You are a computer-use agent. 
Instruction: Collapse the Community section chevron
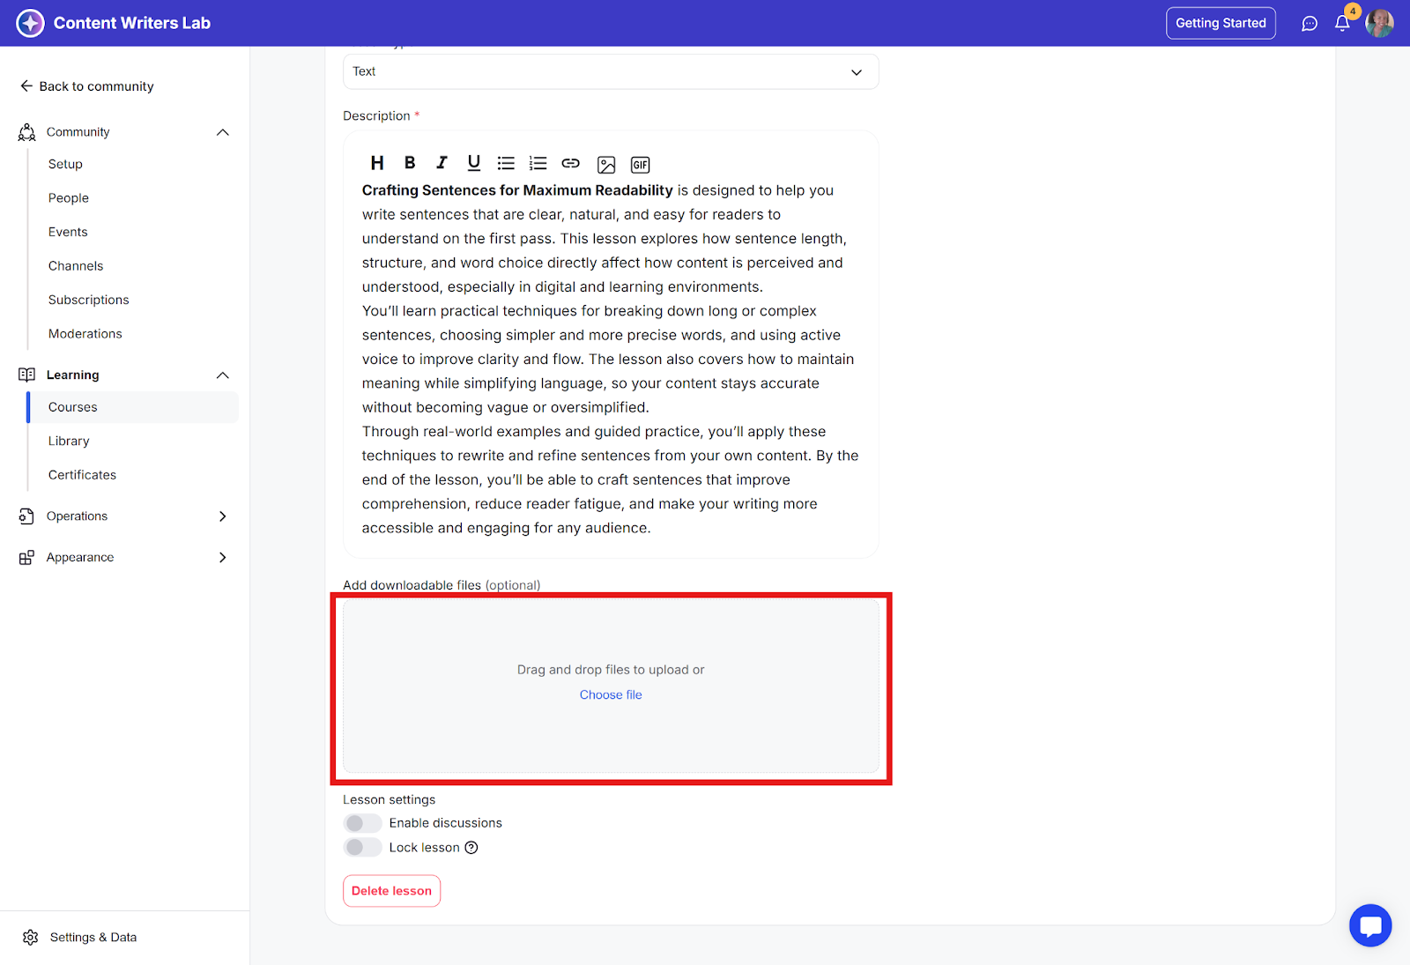point(223,132)
